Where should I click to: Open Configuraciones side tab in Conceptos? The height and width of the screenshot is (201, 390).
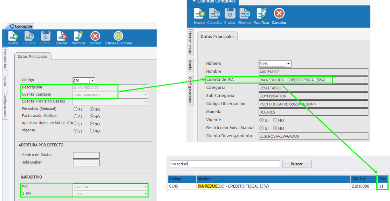(5, 106)
